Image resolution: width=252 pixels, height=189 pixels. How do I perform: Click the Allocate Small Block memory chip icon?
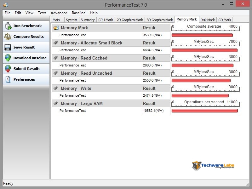[56, 43]
